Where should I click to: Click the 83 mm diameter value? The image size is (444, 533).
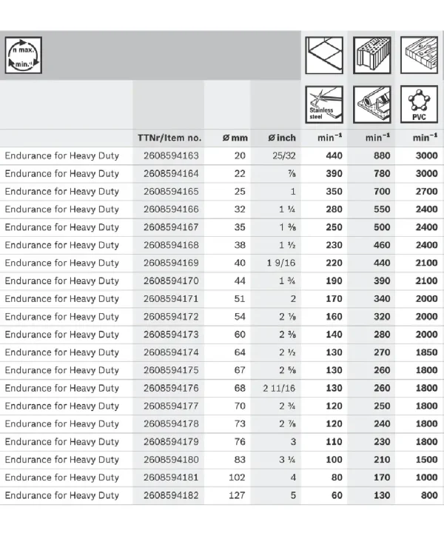240,460
